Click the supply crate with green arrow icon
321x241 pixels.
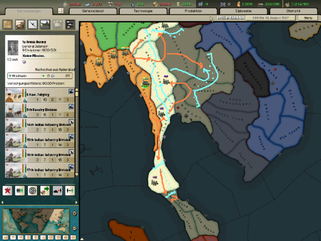click(45, 190)
